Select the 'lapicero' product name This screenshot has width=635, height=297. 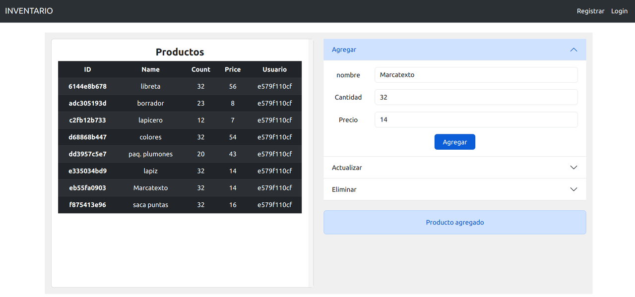point(150,120)
